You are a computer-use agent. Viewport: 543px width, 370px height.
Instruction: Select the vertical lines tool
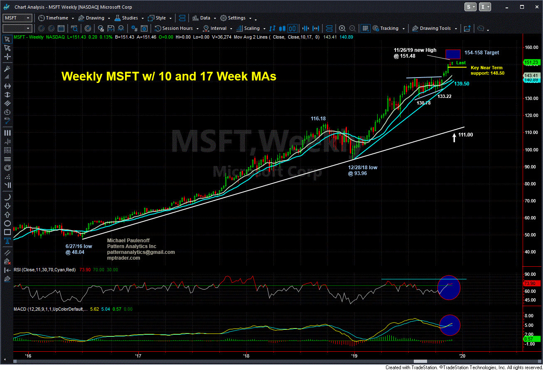click(x=7, y=133)
